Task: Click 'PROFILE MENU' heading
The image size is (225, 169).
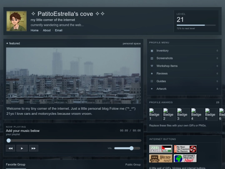Action: 159,43
